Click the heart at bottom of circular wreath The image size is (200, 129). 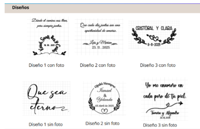[104, 111]
